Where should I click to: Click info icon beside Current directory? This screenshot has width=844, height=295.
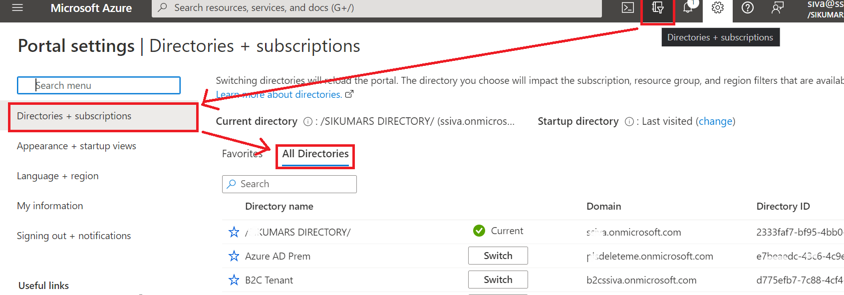coord(308,122)
